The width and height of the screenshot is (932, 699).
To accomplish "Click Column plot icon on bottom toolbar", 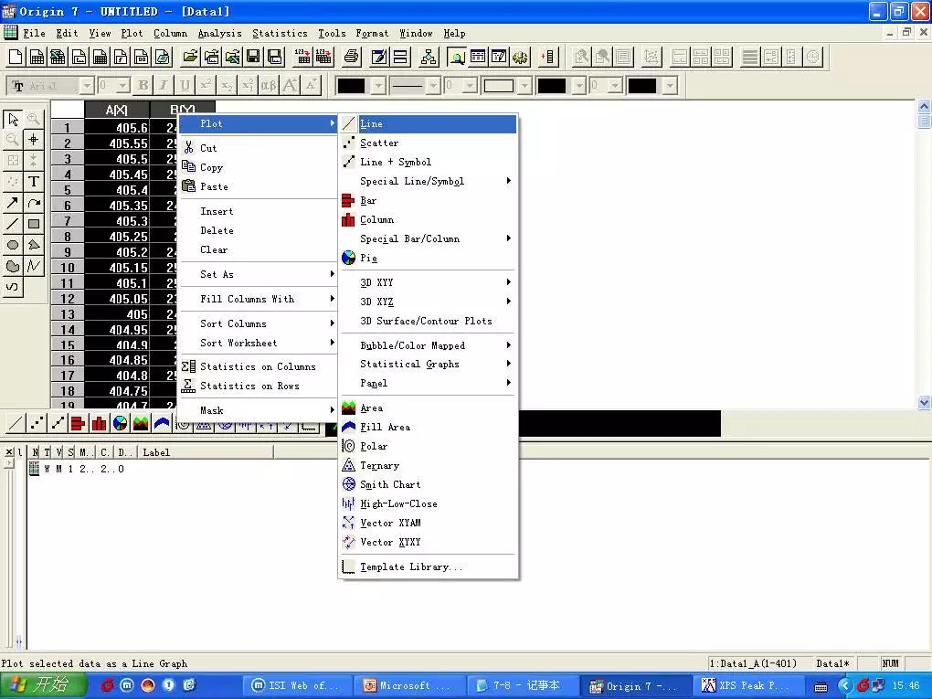I will pos(100,423).
